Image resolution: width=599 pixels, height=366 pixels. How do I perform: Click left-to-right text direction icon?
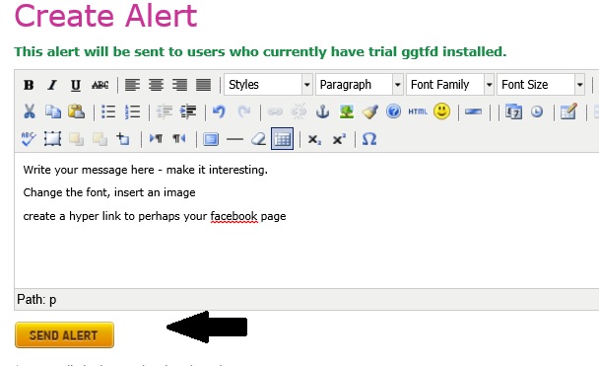pyautogui.click(x=156, y=138)
